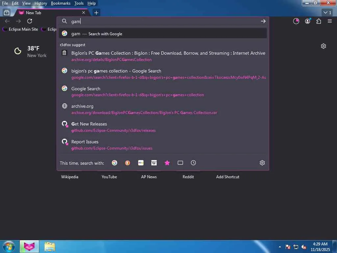337x253 pixels.
Task: Open Eclipse Main Site bookmark
Action: pos(20,29)
